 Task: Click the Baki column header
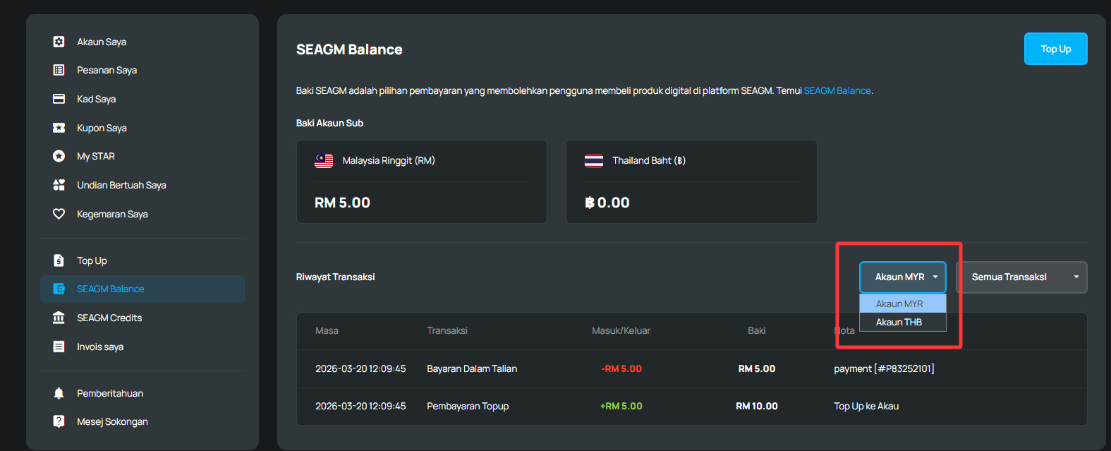(756, 330)
